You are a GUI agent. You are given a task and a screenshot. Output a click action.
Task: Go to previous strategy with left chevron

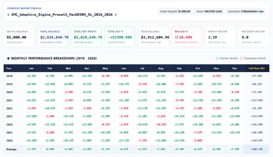click(8, 15)
